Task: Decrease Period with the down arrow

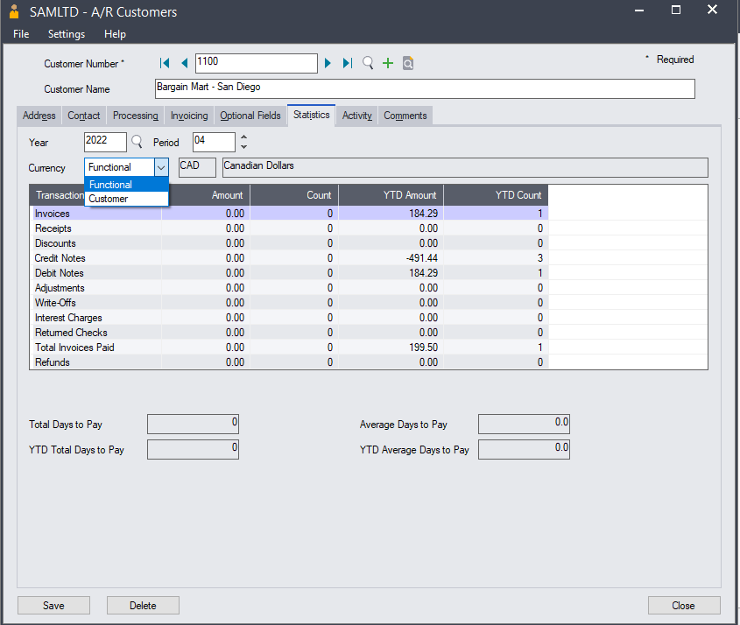Action: 243,147
